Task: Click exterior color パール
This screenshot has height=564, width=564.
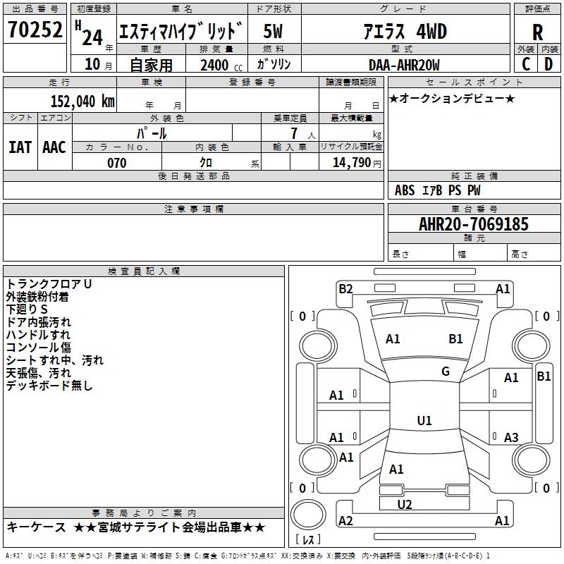Action: point(152,133)
